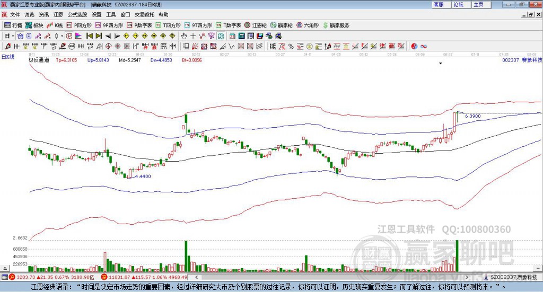This screenshot has height=292, width=543.
Task: Click the SZ002337,赛象科技 status bar entry
Action: pos(511,277)
